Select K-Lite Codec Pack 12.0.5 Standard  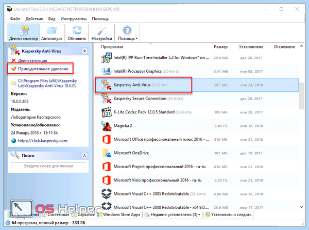[x=196, y=112]
